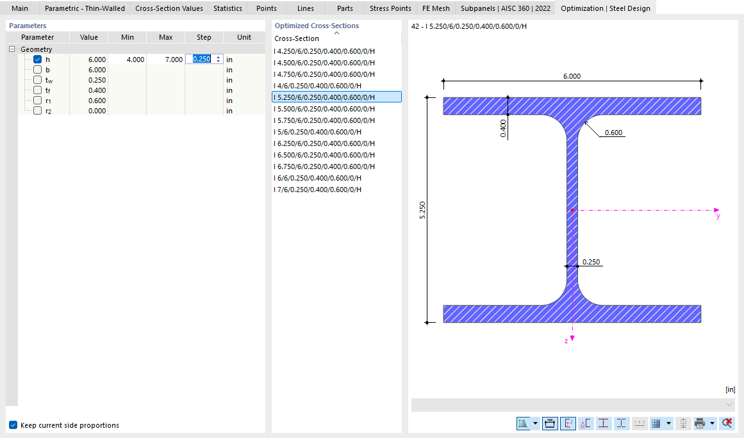
Task: Click the Step value stepper up arrow
Action: click(x=217, y=56)
